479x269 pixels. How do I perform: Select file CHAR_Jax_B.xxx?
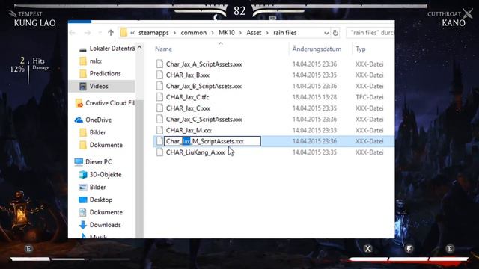click(188, 75)
